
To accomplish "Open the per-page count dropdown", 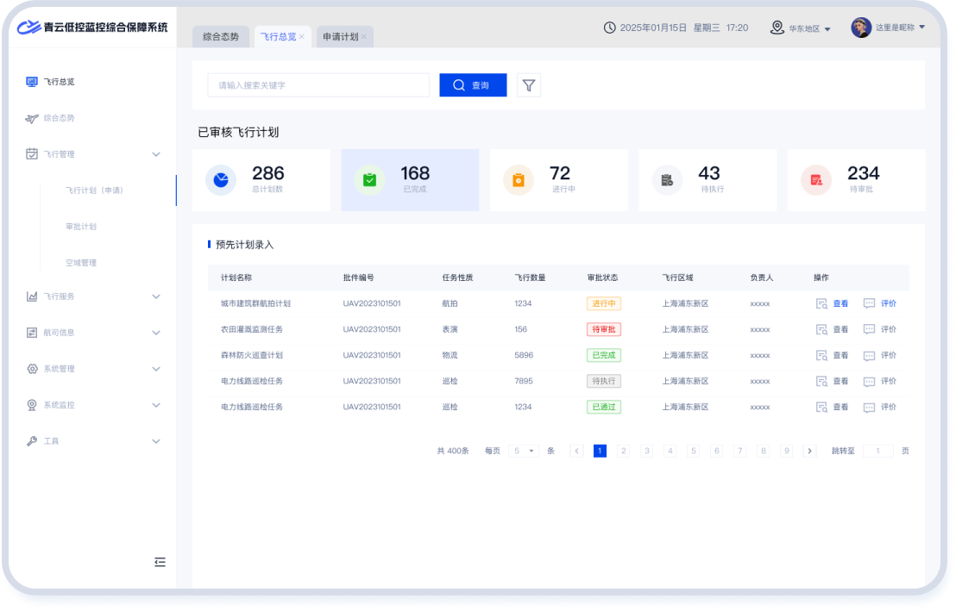I will [524, 451].
